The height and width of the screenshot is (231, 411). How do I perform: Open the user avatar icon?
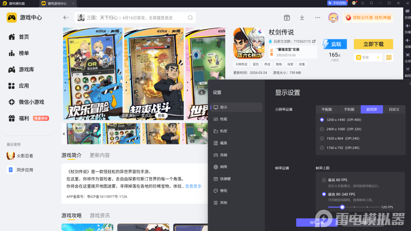click(x=333, y=17)
